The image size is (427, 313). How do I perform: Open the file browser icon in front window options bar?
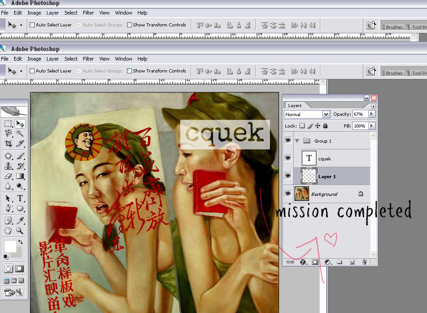coord(371,72)
